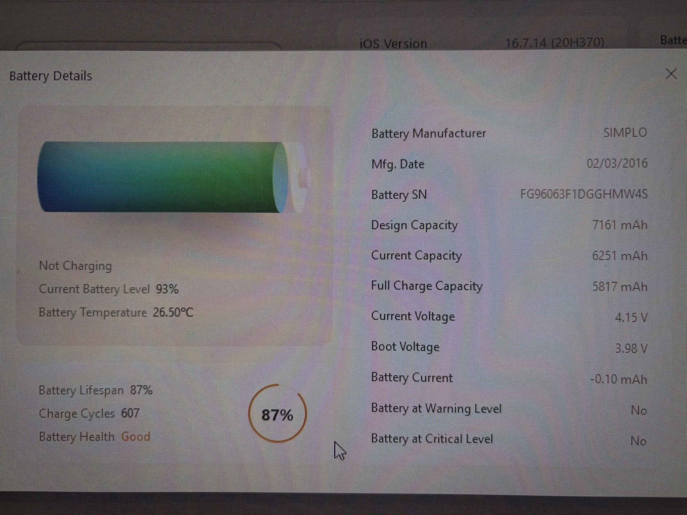Select the Mfg. Date value 02/03/2016
Image resolution: width=687 pixels, height=515 pixels.
tap(617, 163)
